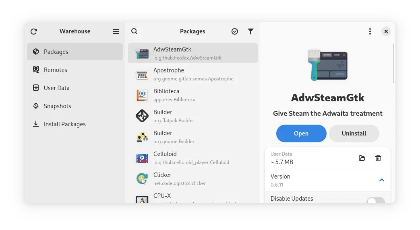
Task: Trash the AdwSteamGtk user data
Action: click(378, 158)
